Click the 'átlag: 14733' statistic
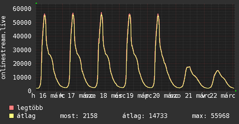This screenshot has height=124, width=239. (145, 116)
